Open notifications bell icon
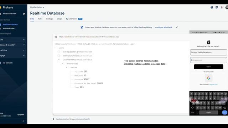The height and width of the screenshot is (128, 228). coord(222,7)
